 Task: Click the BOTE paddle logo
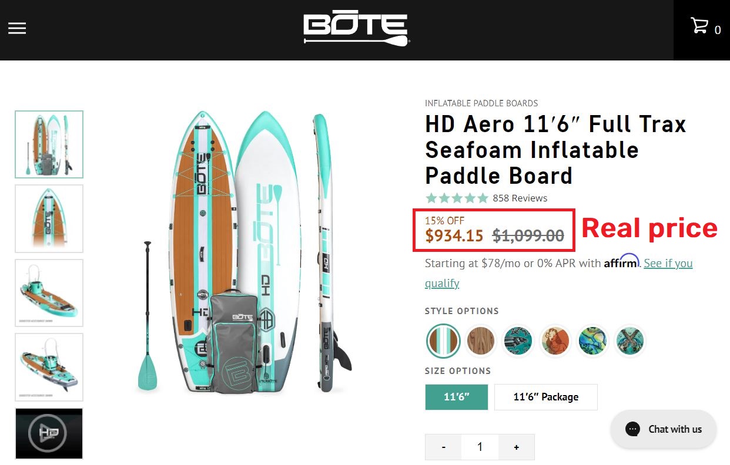(356, 27)
